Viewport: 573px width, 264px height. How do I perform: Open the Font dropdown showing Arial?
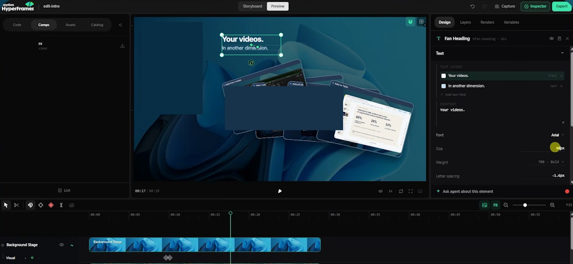[557, 135]
